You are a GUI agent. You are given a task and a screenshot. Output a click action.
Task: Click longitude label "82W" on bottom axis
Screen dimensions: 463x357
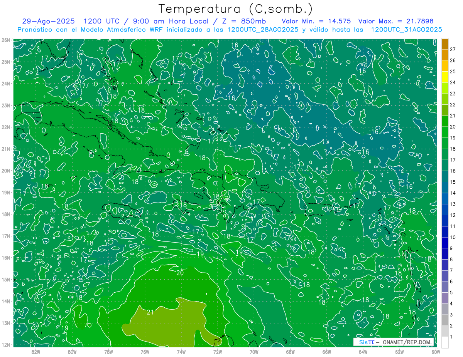(x=35, y=352)
